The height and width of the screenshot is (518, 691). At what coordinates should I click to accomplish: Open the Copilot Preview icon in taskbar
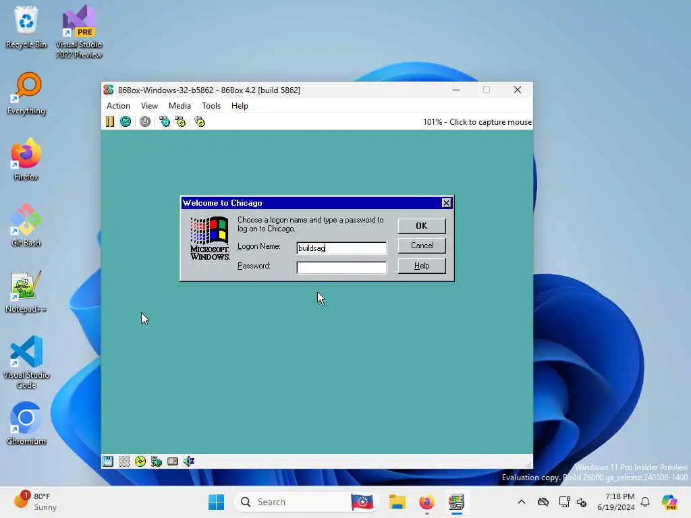(x=669, y=502)
